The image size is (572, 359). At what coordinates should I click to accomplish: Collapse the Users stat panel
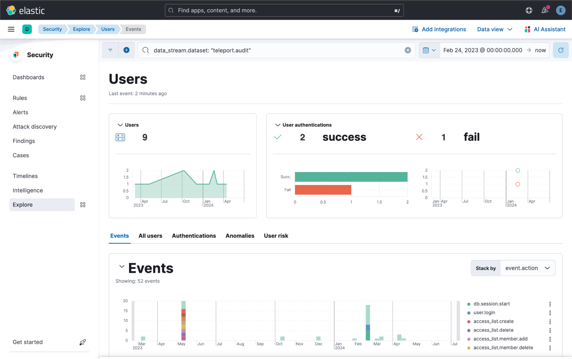120,125
